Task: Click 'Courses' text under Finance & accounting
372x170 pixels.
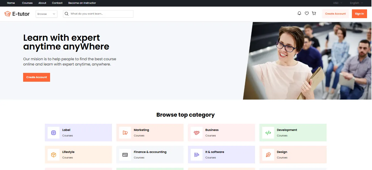Action: (139, 158)
